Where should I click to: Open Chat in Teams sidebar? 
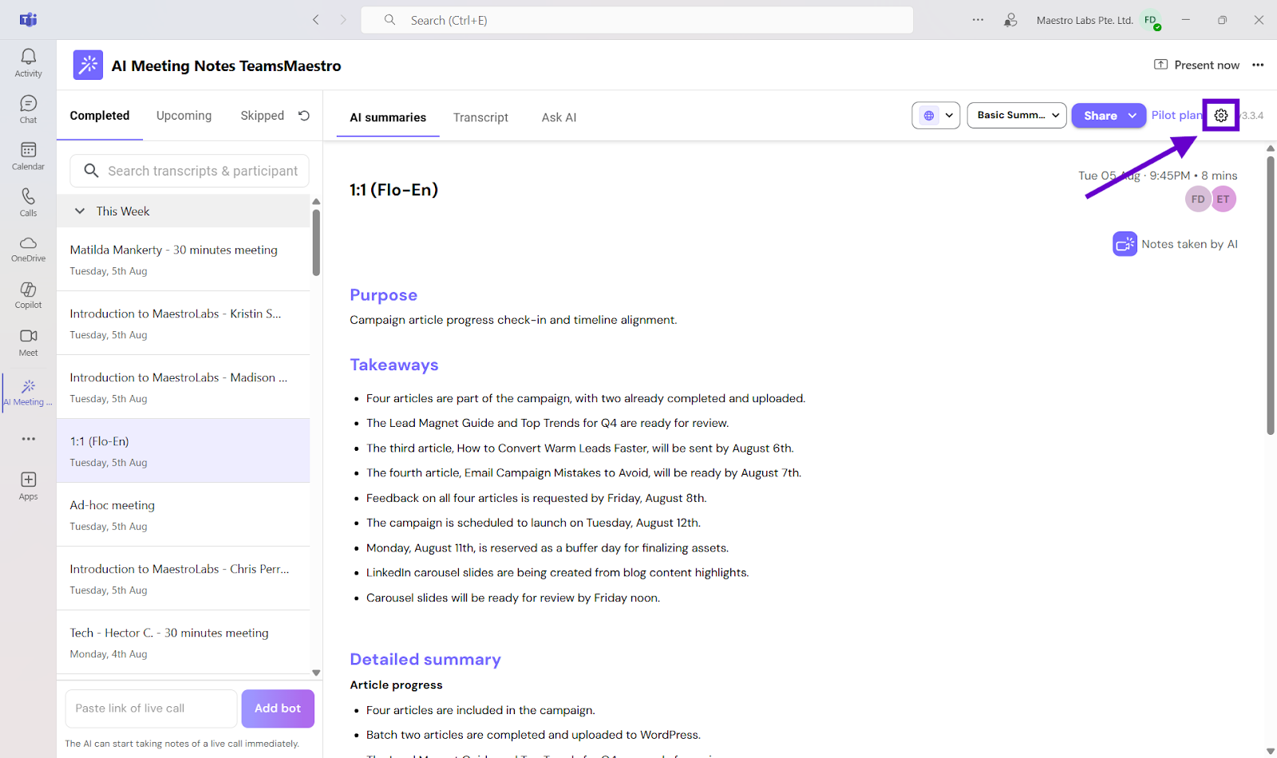point(28,109)
